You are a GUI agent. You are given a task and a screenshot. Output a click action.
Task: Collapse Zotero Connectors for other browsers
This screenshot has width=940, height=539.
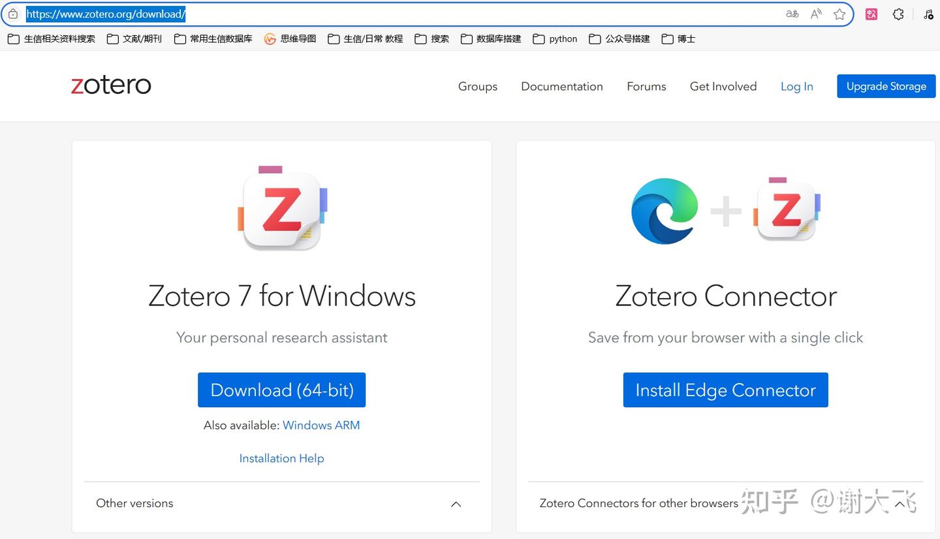900,504
